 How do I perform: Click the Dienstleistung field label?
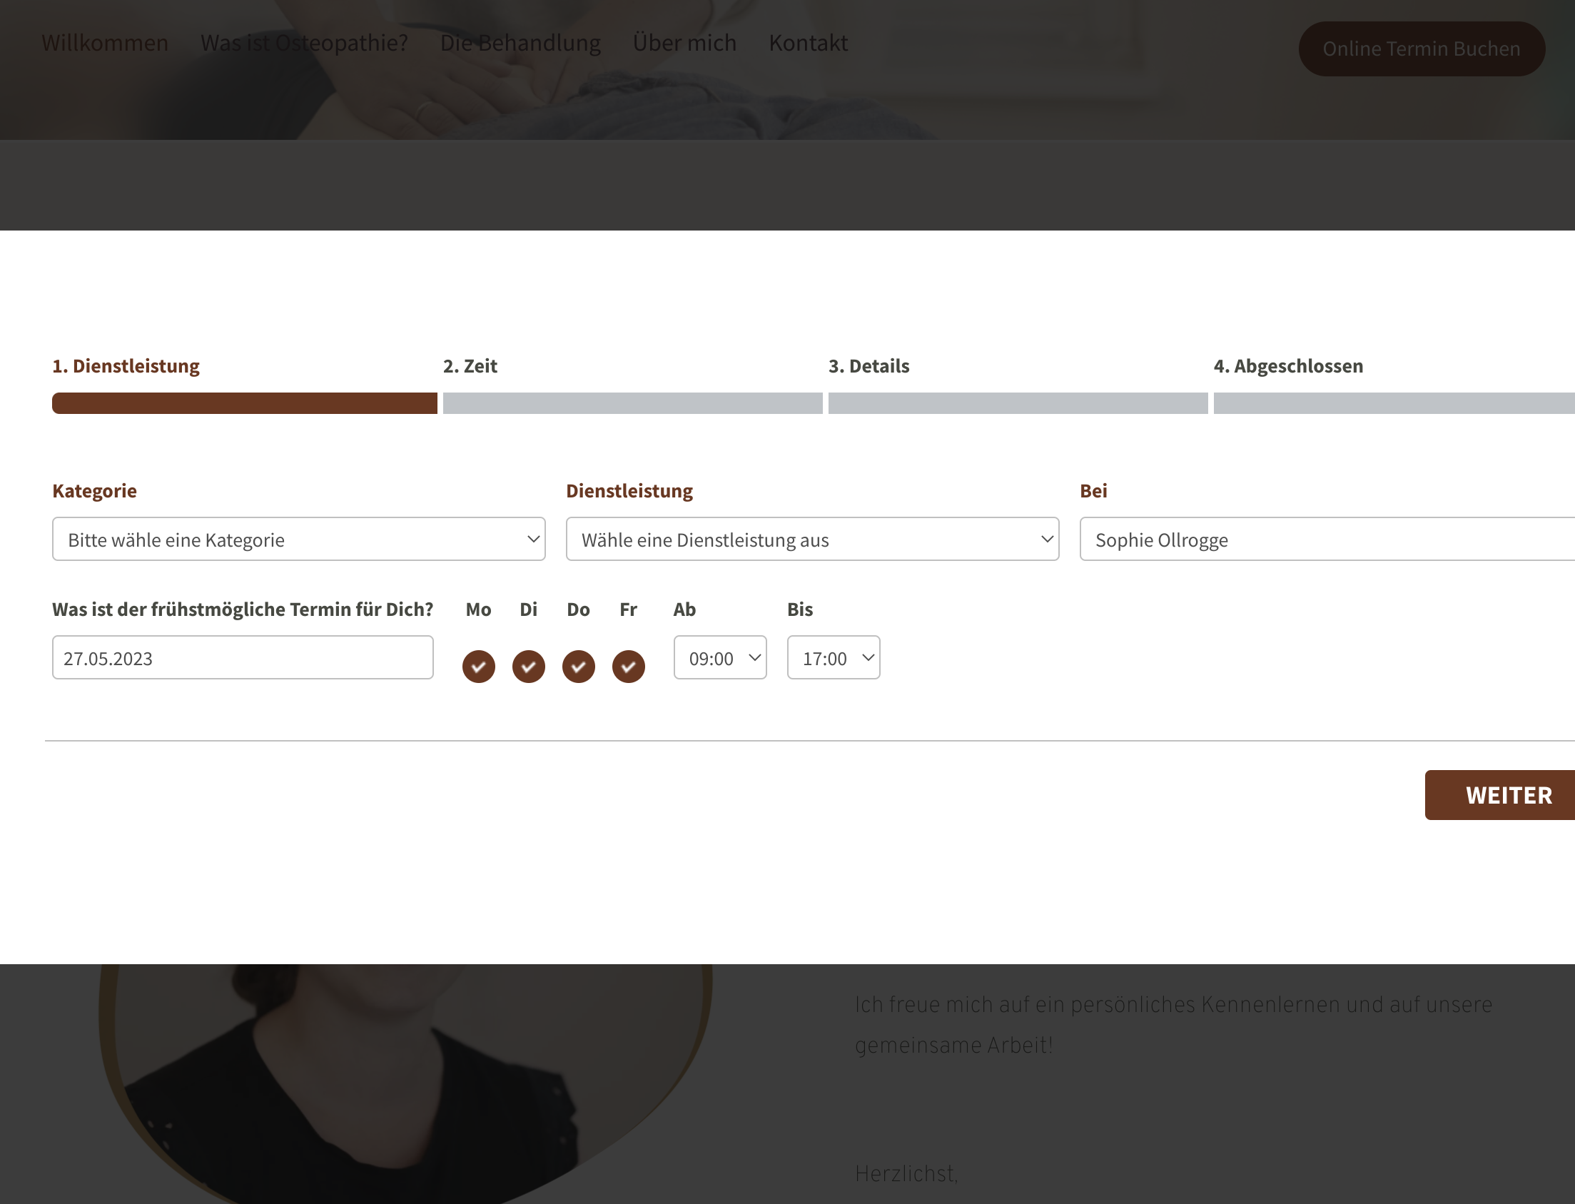(x=629, y=491)
